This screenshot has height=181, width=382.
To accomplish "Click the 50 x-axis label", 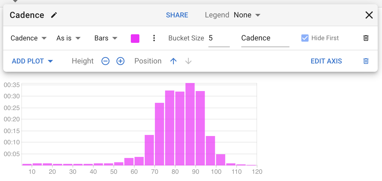I will (x=114, y=172).
